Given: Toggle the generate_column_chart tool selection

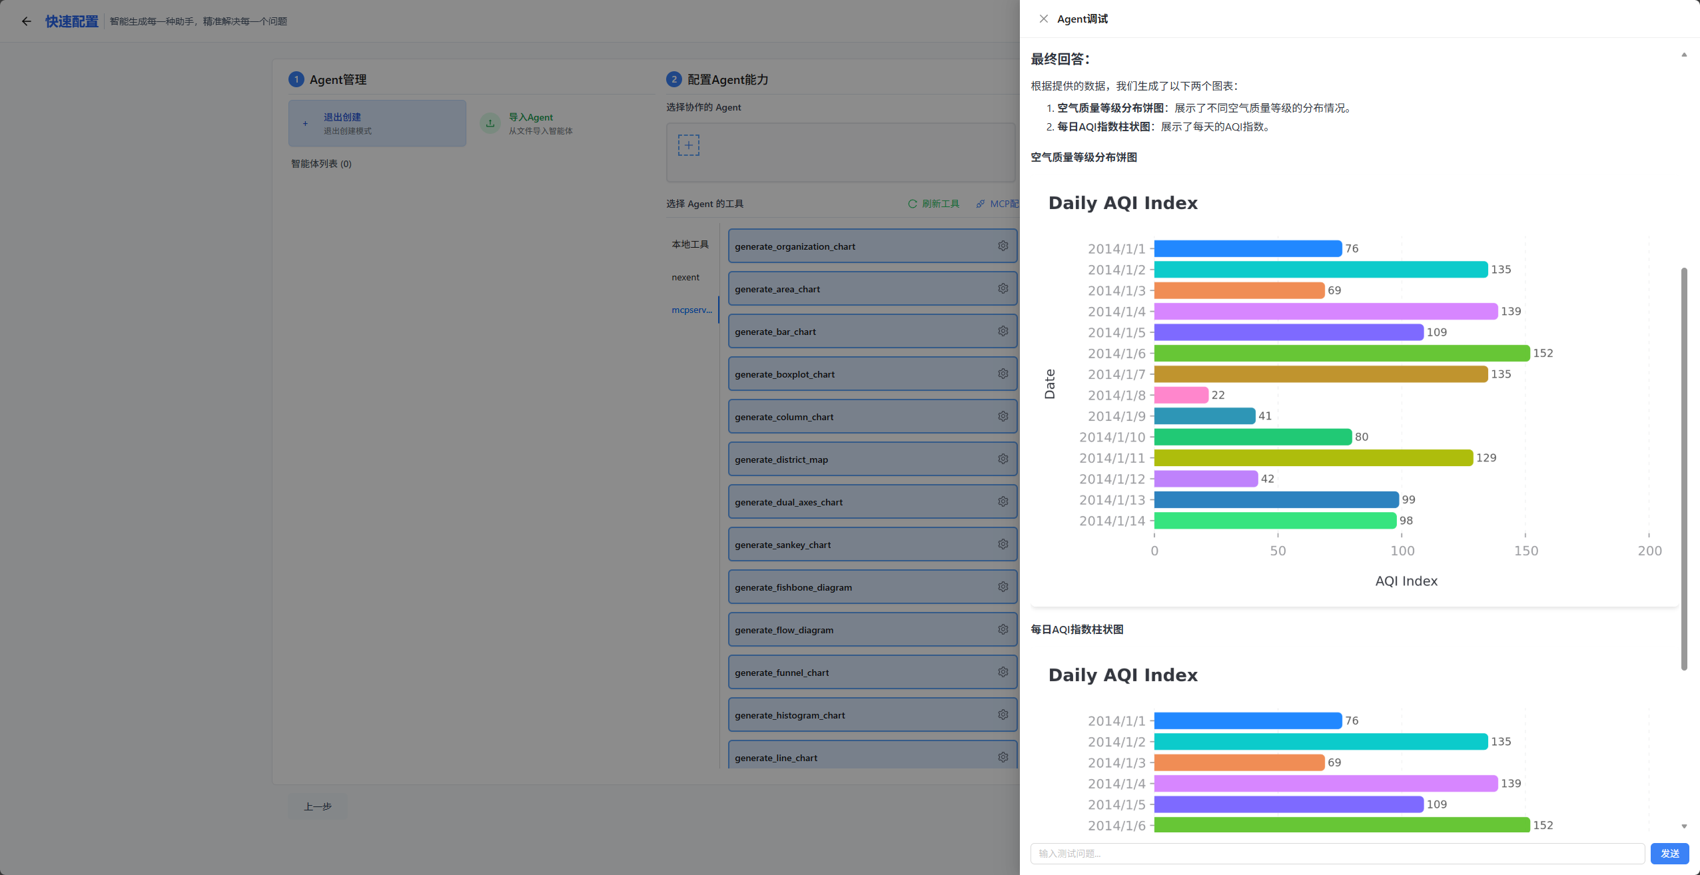Looking at the screenshot, I should (859, 416).
